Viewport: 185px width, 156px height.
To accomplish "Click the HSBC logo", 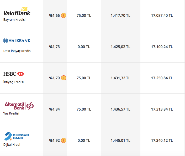I will 14,74.
